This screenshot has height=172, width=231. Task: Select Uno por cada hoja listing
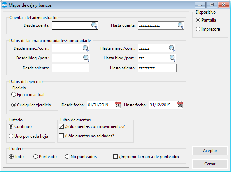point(11,136)
